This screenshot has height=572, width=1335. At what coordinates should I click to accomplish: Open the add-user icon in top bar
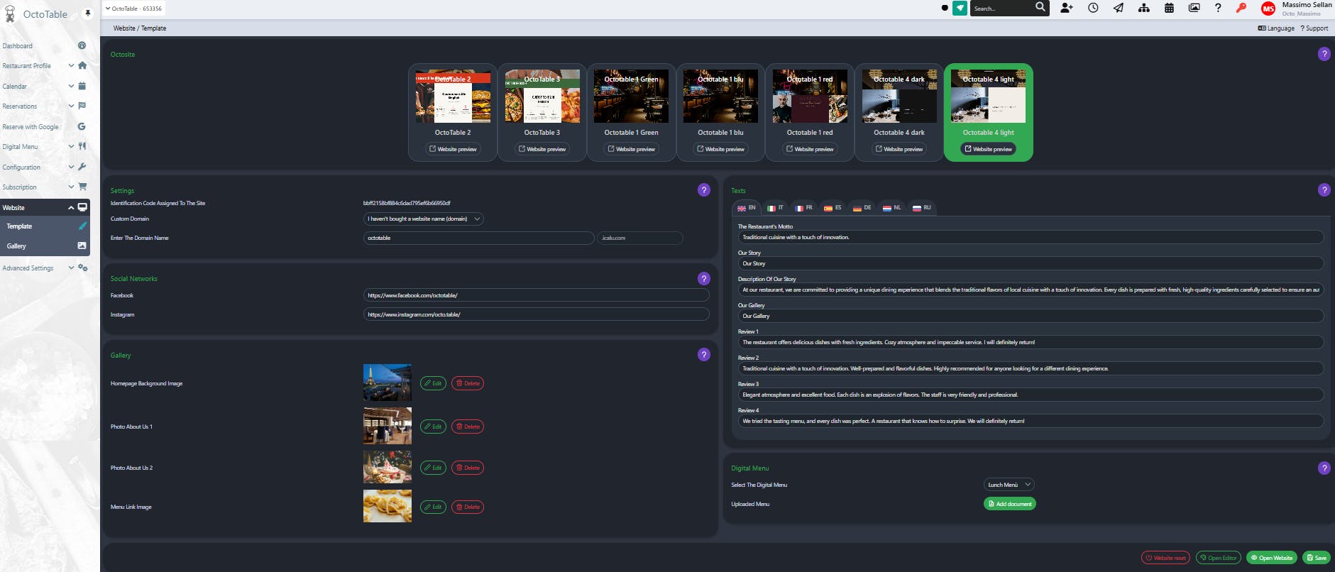coord(1067,8)
